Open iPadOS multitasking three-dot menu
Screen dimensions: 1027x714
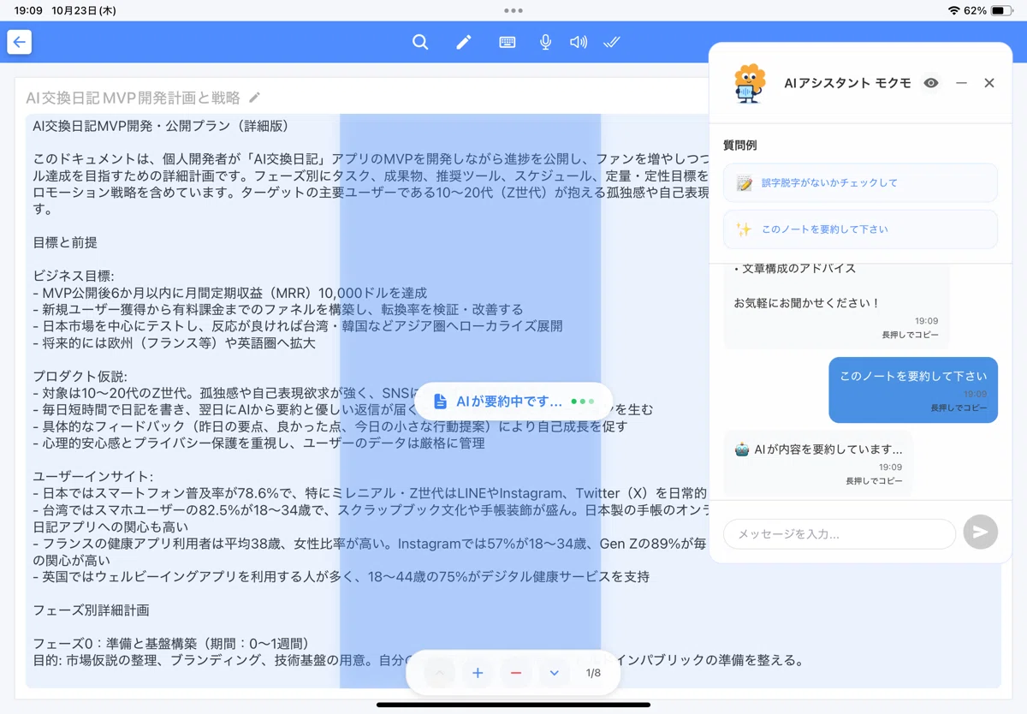tap(513, 10)
